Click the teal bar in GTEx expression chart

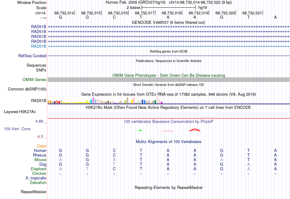click(x=91, y=101)
